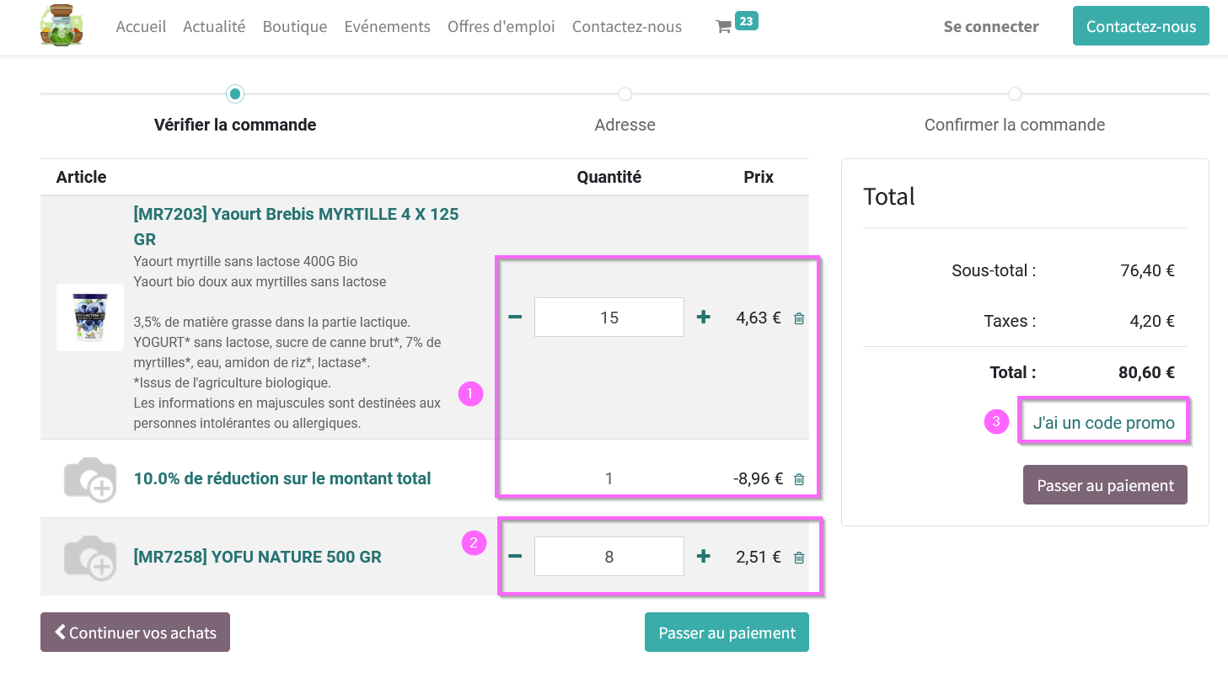Click minus icon for YOFU NATURE 500 GR
The image size is (1228, 678).
tap(515, 557)
